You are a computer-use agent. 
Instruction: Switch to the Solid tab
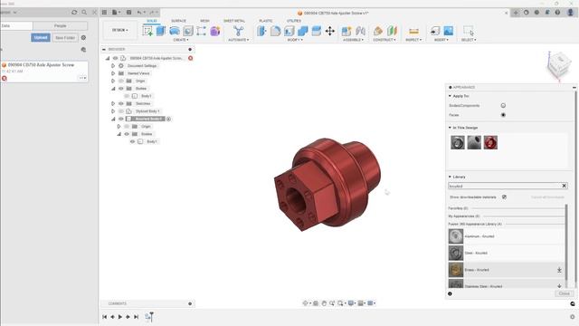[x=152, y=21]
